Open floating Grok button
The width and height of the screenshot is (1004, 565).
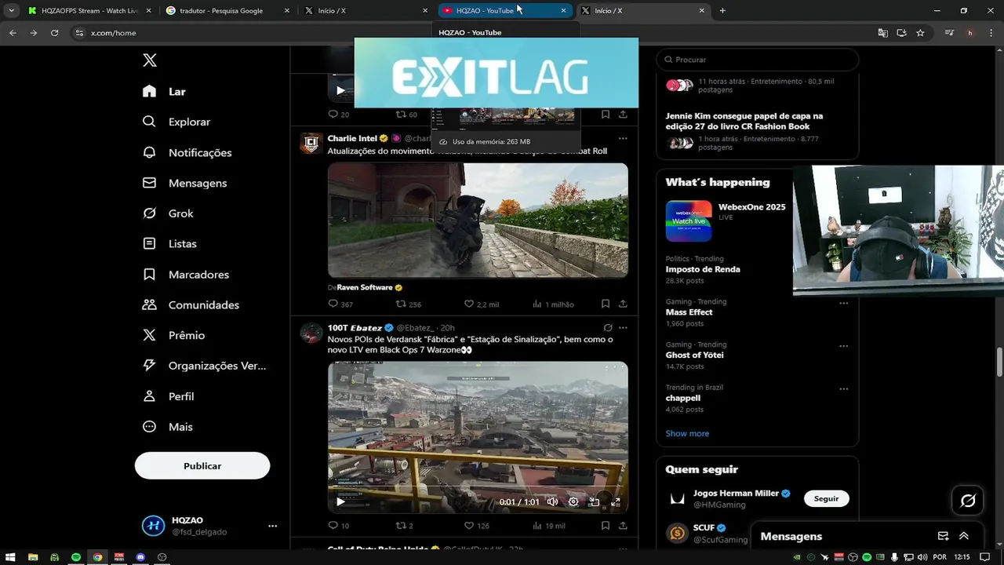968,501
